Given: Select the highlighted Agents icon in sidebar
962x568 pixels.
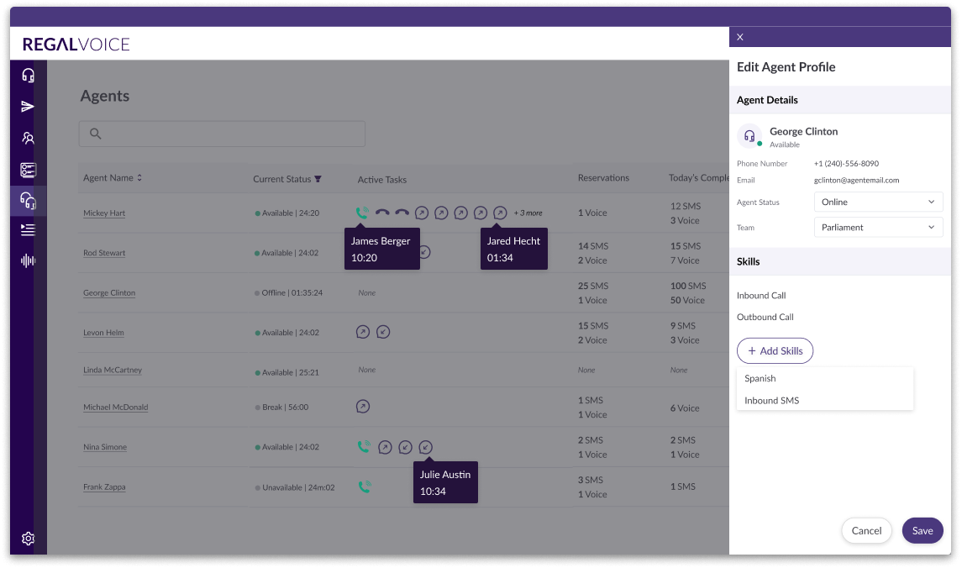Looking at the screenshot, I should tap(29, 201).
